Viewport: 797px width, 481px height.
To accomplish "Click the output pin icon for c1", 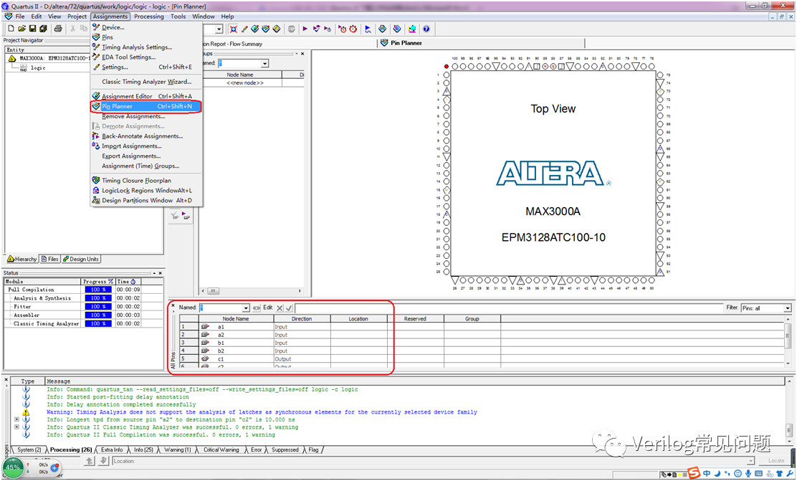I will click(x=205, y=359).
